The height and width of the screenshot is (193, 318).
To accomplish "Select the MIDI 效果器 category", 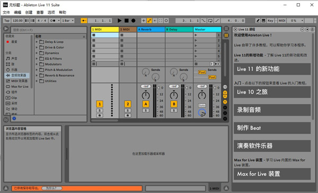I will pos(17,81).
